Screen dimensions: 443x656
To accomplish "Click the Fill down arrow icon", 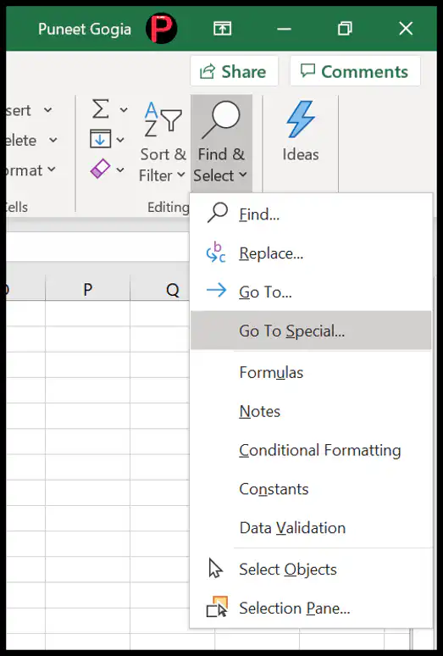I will click(x=100, y=139).
